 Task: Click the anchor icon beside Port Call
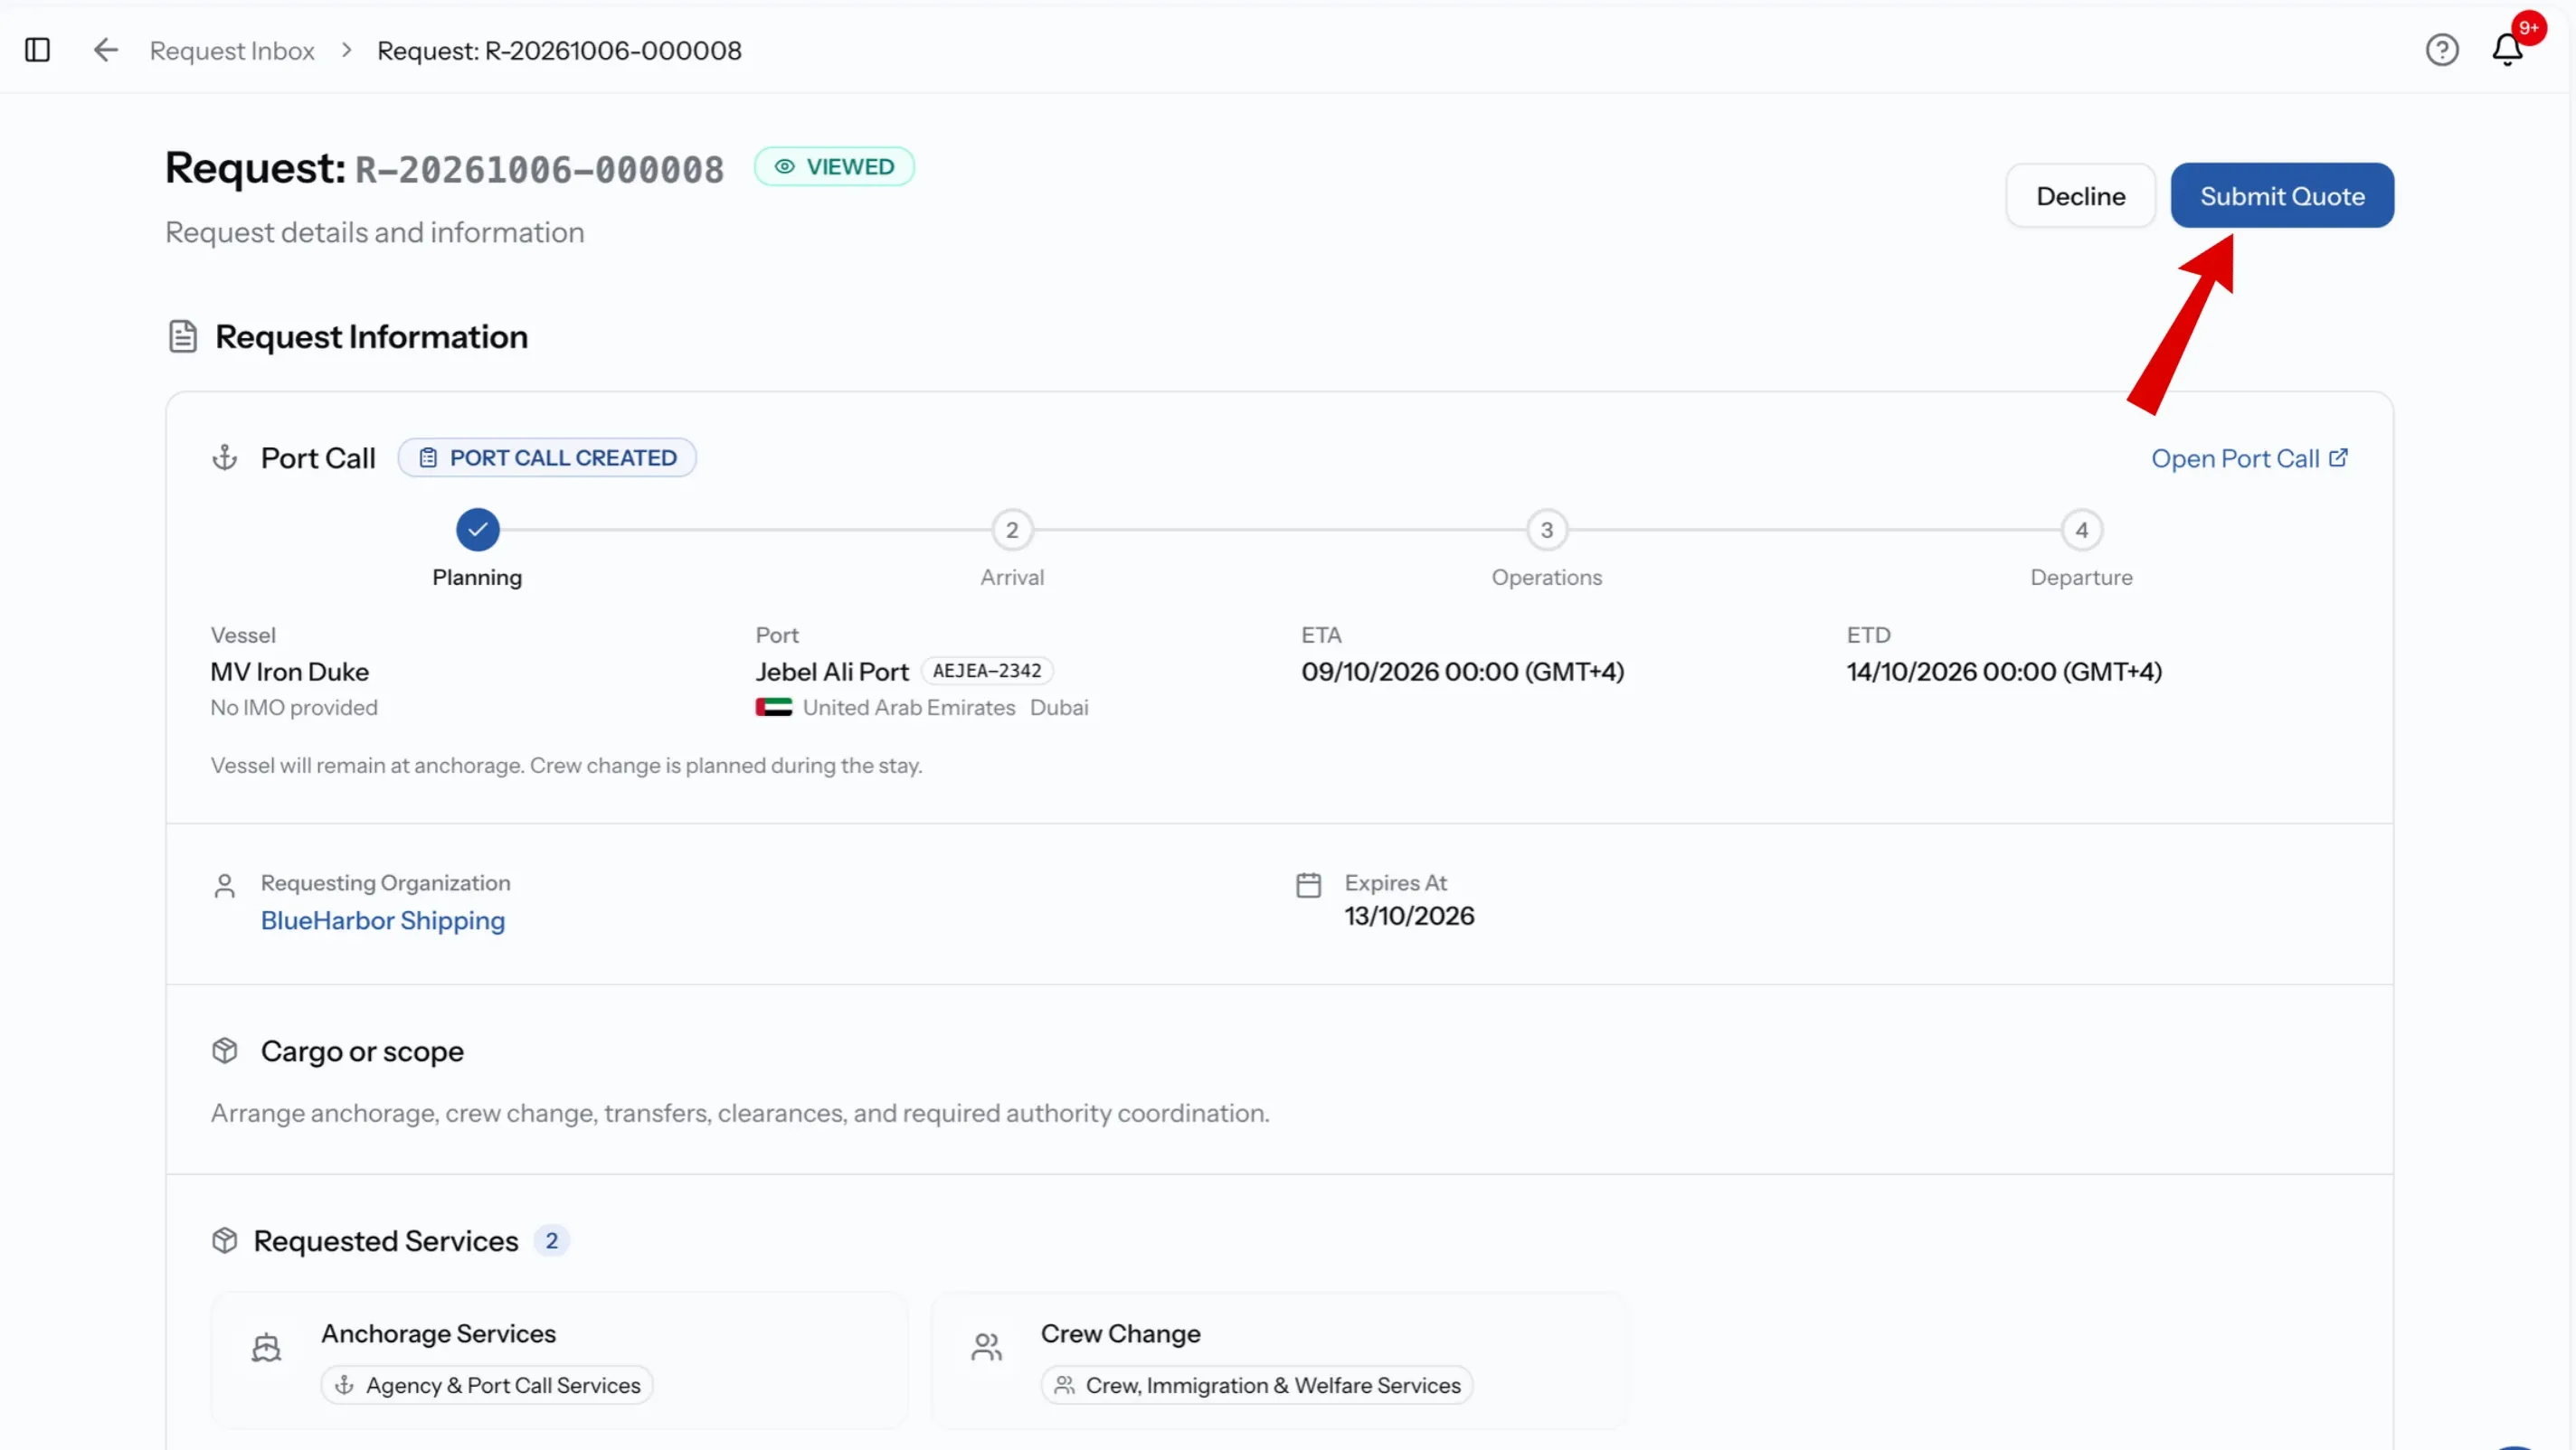[x=225, y=457]
